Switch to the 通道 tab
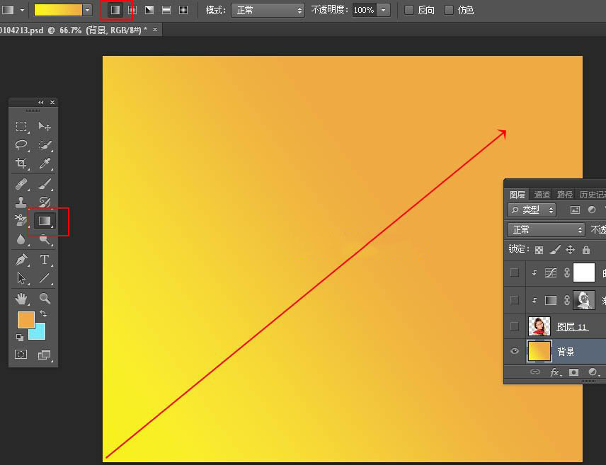 [x=542, y=195]
